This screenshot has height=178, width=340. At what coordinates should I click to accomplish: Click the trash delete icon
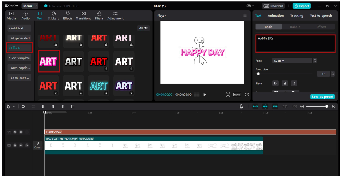pyautogui.click(x=73, y=106)
